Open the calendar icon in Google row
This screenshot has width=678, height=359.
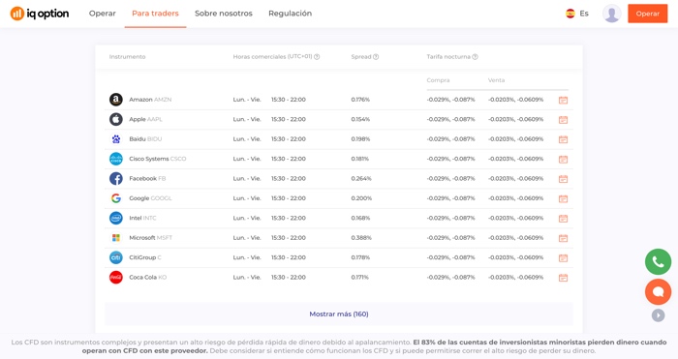click(563, 198)
